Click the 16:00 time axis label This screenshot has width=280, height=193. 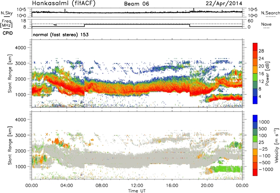pos(172,186)
